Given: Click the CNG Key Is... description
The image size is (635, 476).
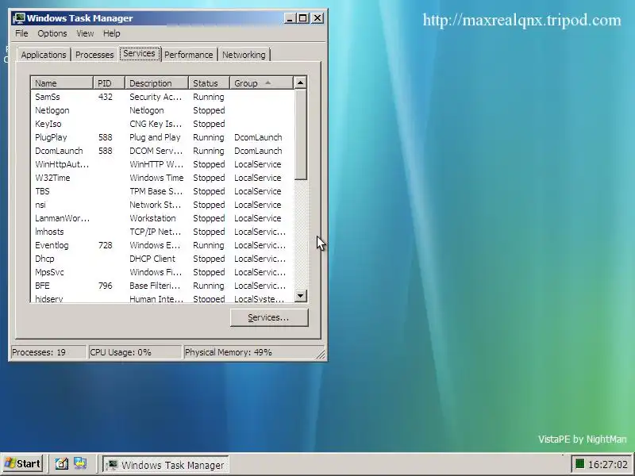Looking at the screenshot, I should point(156,124).
